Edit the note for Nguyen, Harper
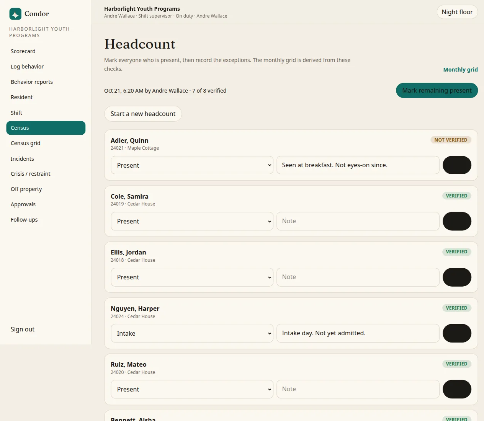 coord(358,333)
